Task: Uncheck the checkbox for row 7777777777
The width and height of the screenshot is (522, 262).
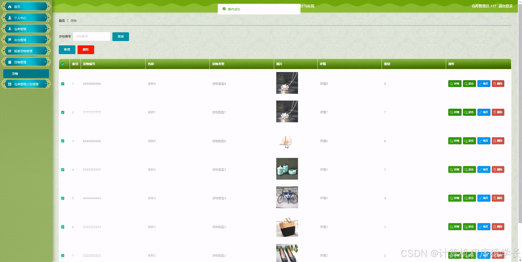Action: coord(63,112)
